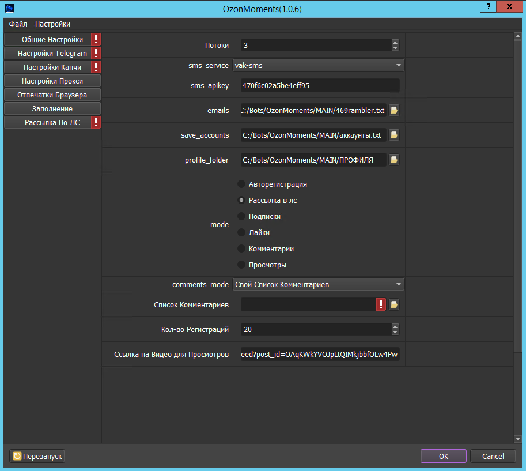Browse for Список Комментариев file
The image size is (526, 471).
tap(394, 304)
